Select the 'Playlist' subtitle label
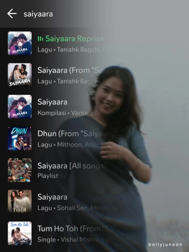 click(x=48, y=176)
